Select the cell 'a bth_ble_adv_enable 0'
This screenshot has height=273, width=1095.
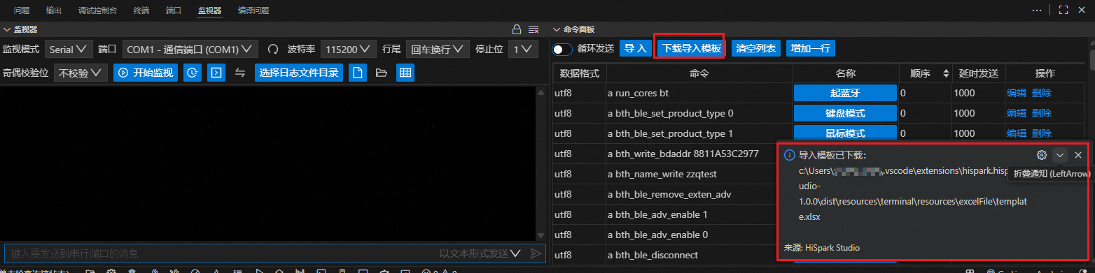click(699, 235)
